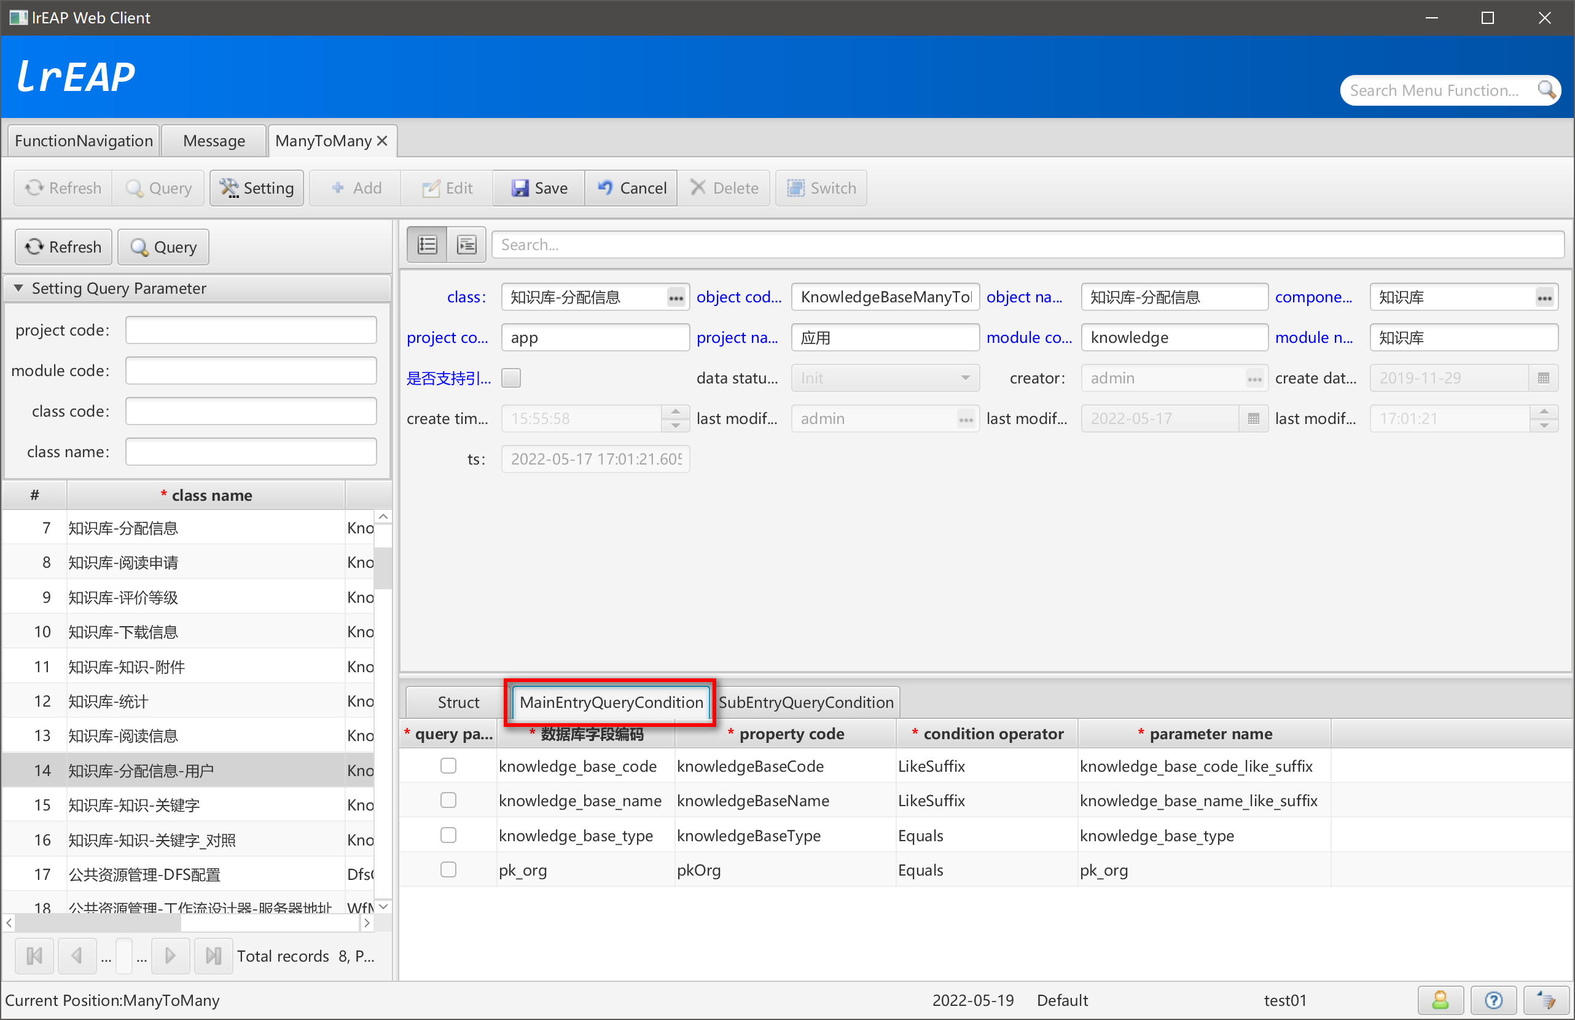Decrease last modified time spinner

pos(1543,426)
